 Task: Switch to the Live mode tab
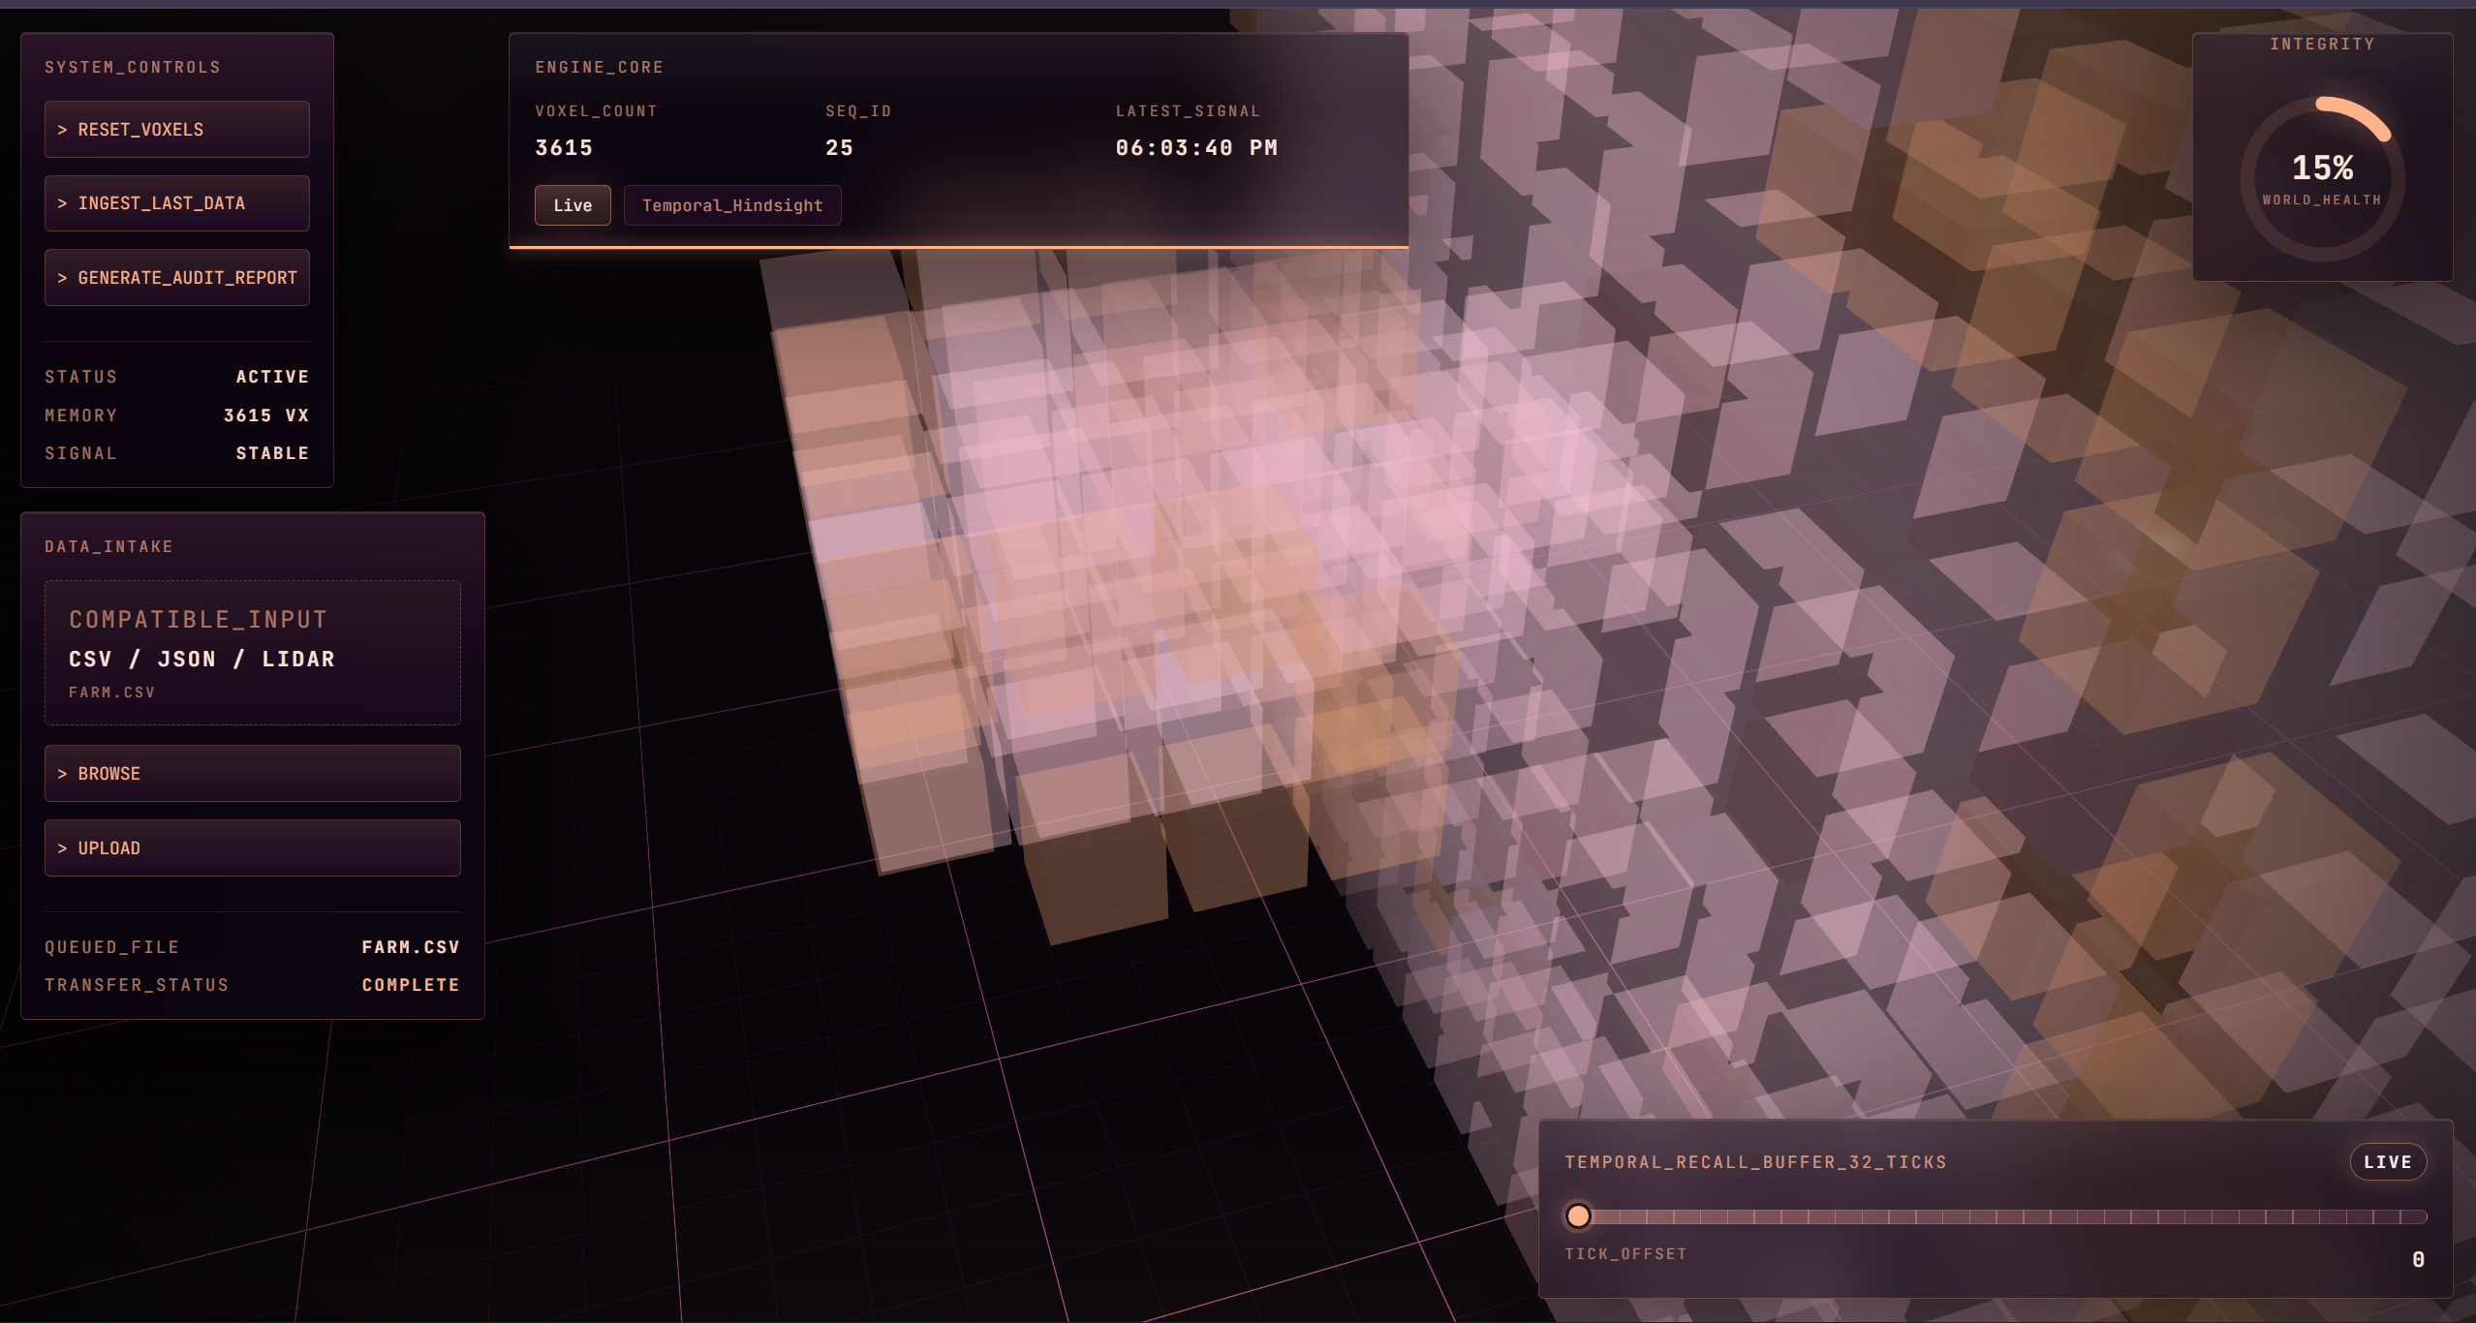click(572, 205)
